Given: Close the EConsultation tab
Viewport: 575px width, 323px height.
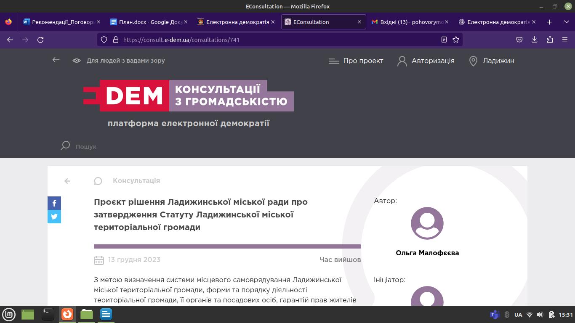Looking at the screenshot, I should [x=359, y=22].
